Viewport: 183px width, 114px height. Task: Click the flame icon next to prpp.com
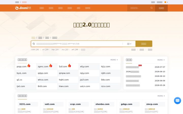[29, 66]
